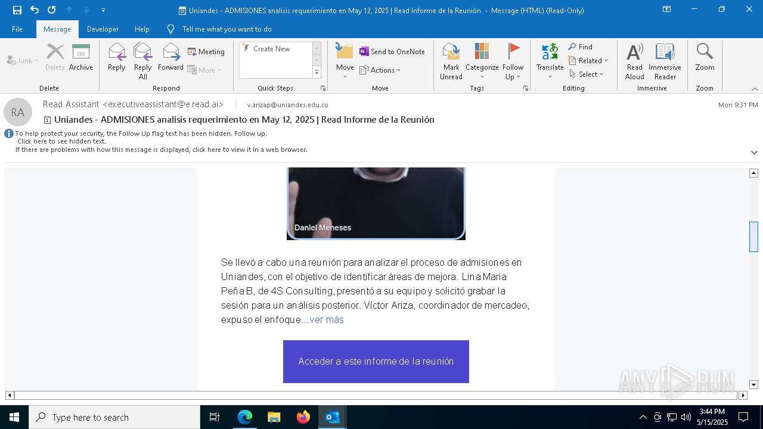Open the Actions dropdown

380,70
